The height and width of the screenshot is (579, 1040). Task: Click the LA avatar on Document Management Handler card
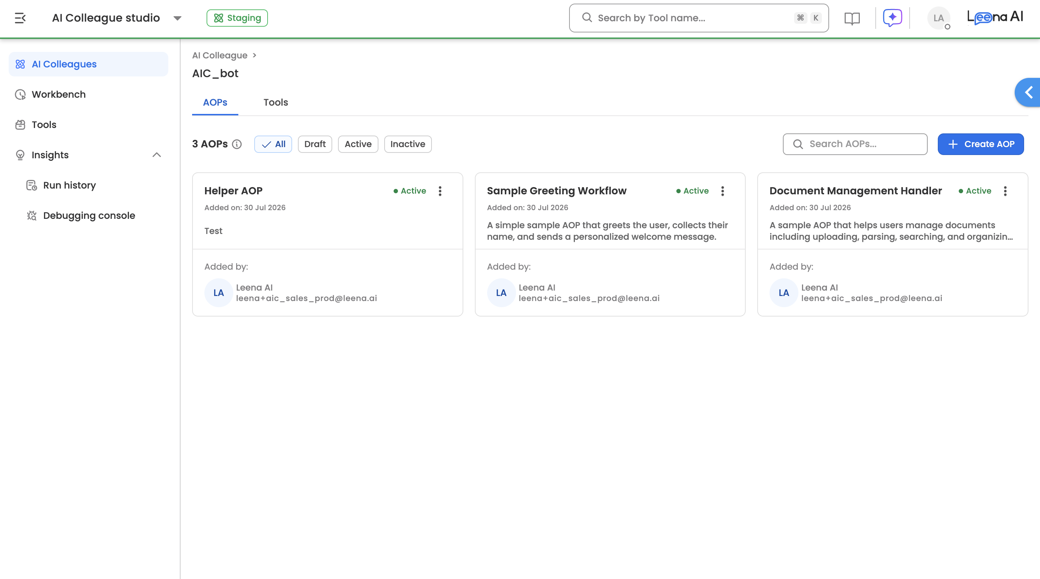784,293
